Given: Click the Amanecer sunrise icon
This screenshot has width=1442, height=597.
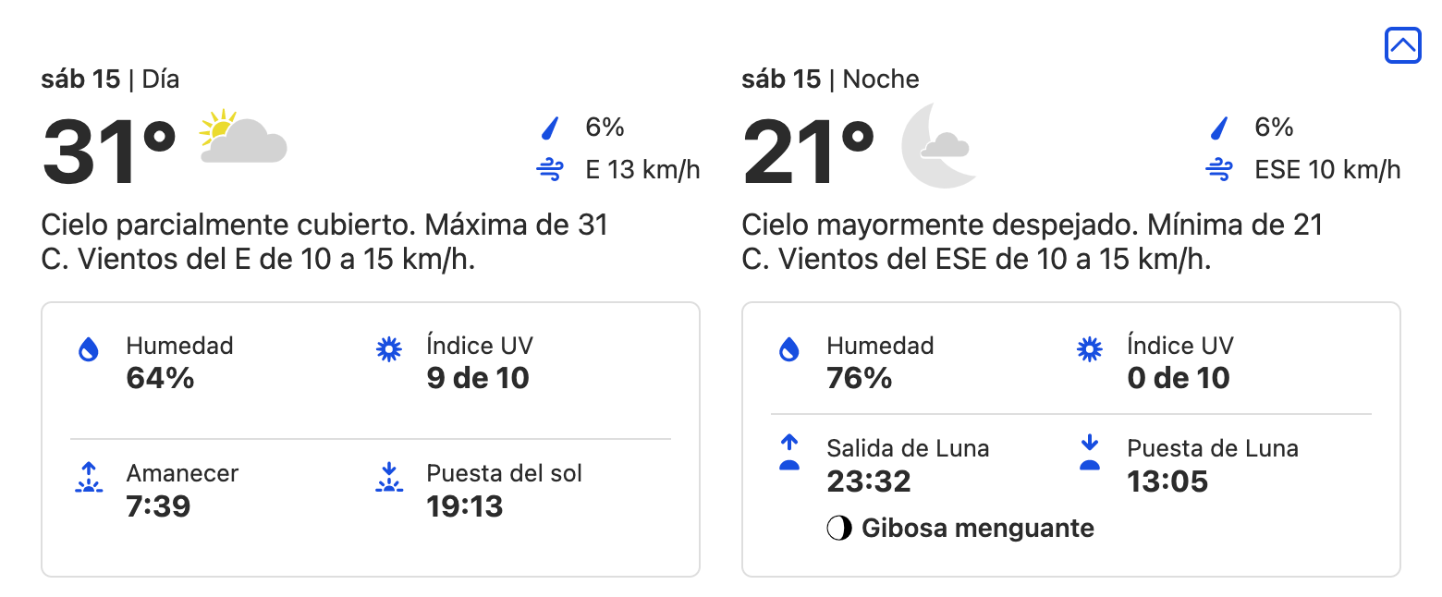Looking at the screenshot, I should click(89, 477).
